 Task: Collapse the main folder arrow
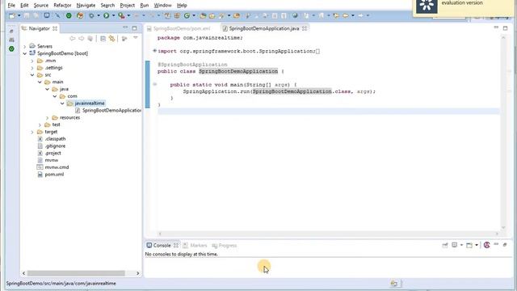click(40, 82)
